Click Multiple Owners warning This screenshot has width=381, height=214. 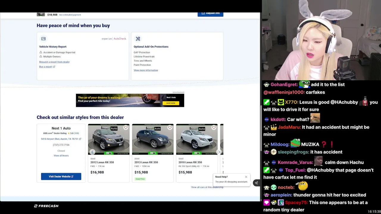pos(50,56)
